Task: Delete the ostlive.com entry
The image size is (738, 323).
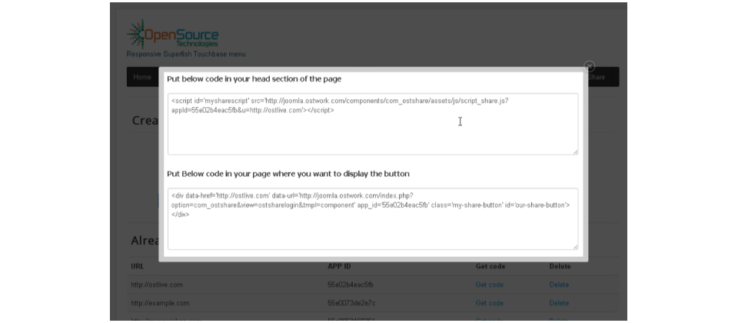Action: [x=560, y=285]
